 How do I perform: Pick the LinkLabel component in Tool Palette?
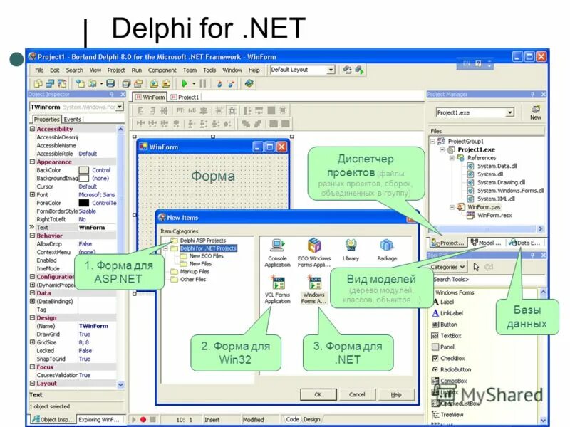point(447,313)
